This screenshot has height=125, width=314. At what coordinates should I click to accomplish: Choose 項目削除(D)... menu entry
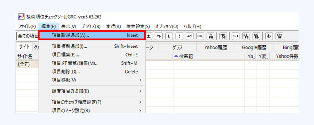tap(92, 72)
